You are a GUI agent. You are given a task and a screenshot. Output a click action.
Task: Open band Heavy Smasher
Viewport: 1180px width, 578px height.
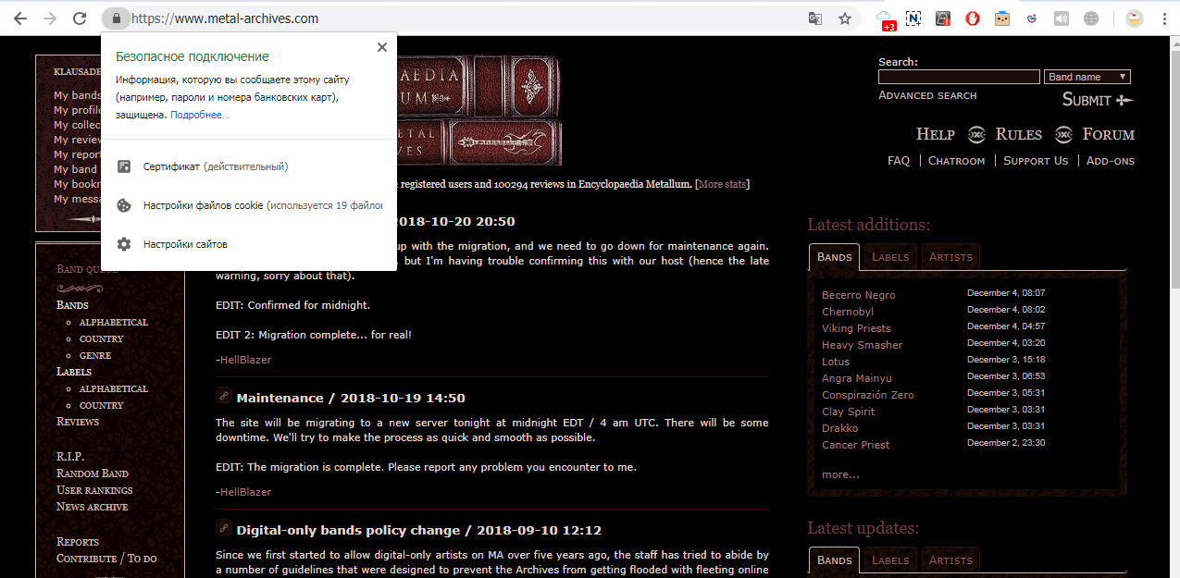[x=862, y=345]
